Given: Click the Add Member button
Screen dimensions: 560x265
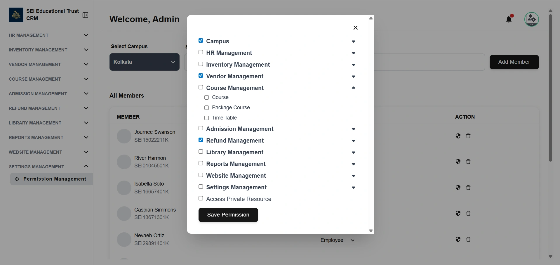Looking at the screenshot, I should [514, 62].
